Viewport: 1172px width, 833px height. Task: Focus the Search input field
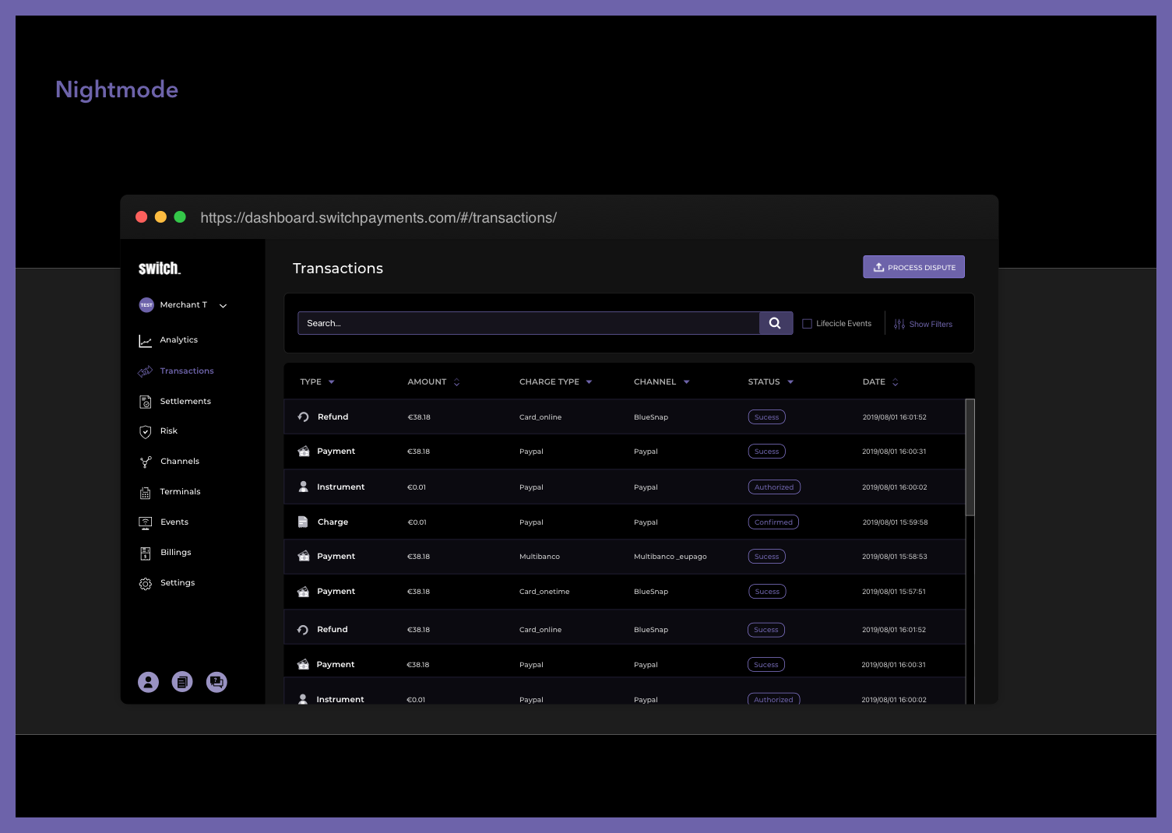[x=529, y=323]
